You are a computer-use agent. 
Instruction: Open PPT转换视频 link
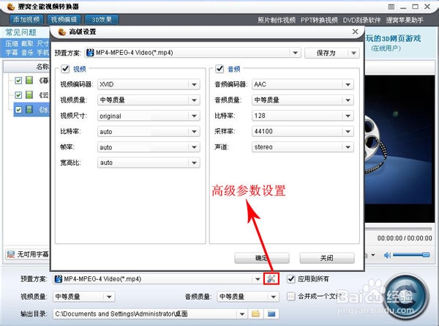click(x=319, y=21)
